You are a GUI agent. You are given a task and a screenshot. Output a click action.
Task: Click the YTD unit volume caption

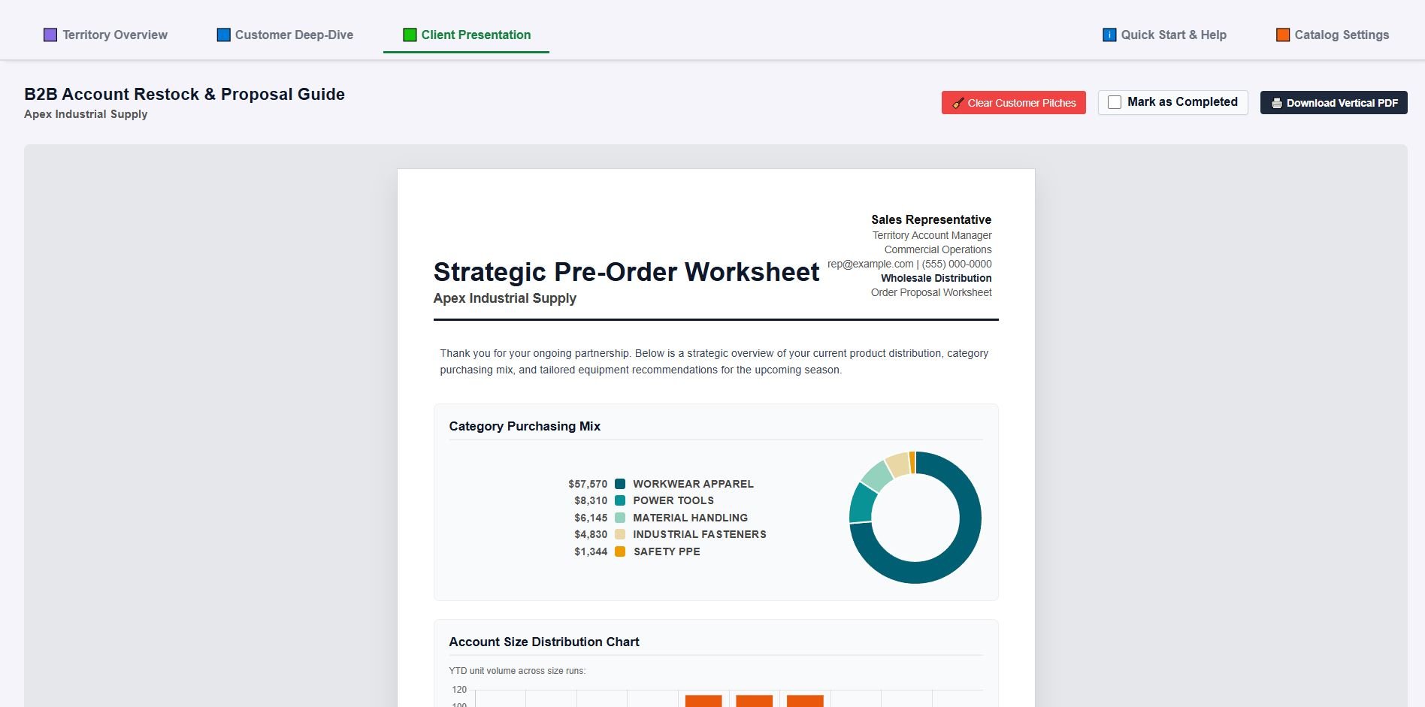click(517, 671)
